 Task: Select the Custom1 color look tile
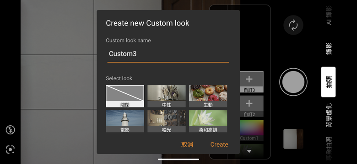click(252, 130)
